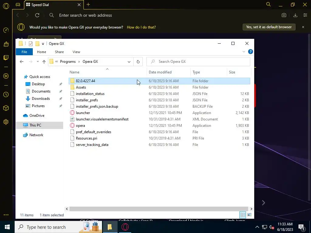This screenshot has height=233, width=311.
Task: Click the browser Reload button
Action: [x=37, y=15]
